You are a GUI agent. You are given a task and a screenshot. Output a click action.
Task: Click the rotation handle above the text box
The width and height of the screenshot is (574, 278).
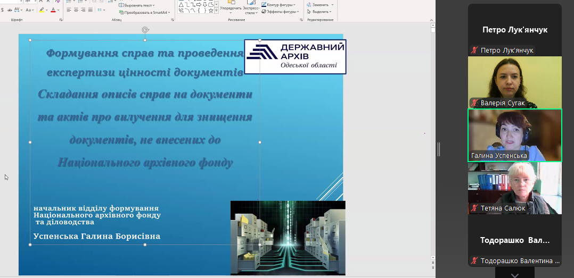point(145,30)
